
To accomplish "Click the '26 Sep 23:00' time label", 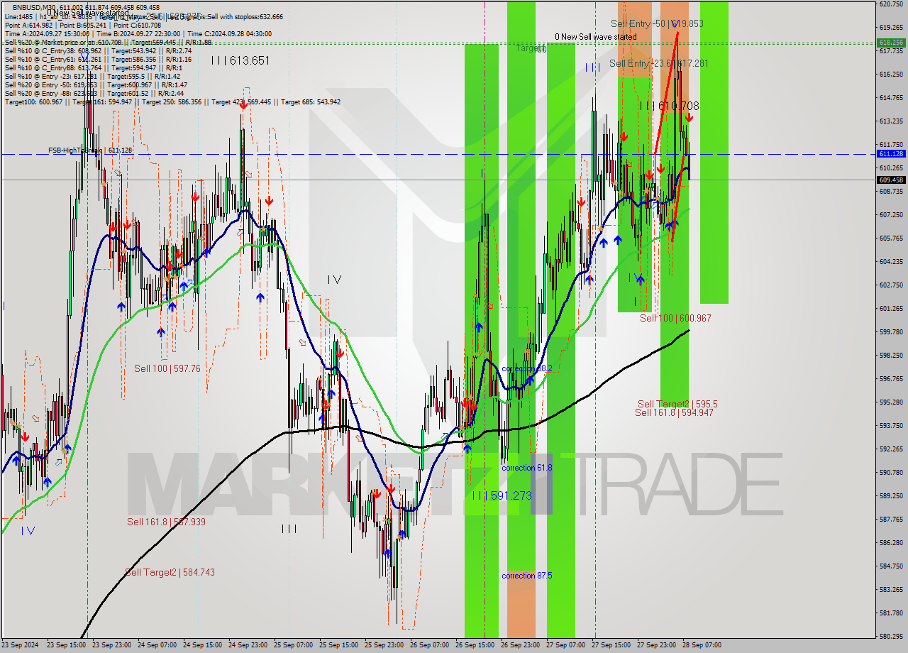I will (520, 645).
